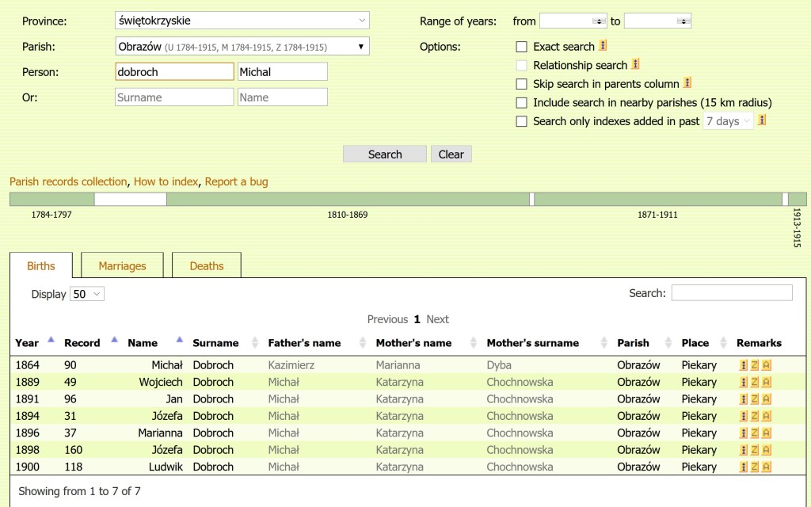Open the Parish records collection link
The image size is (811, 507).
pyautogui.click(x=68, y=181)
